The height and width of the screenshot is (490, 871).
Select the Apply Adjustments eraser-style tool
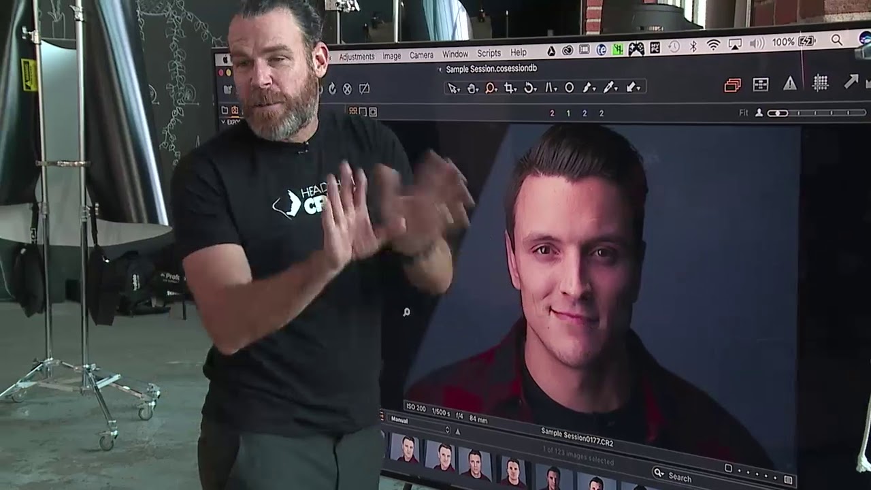[x=633, y=86]
